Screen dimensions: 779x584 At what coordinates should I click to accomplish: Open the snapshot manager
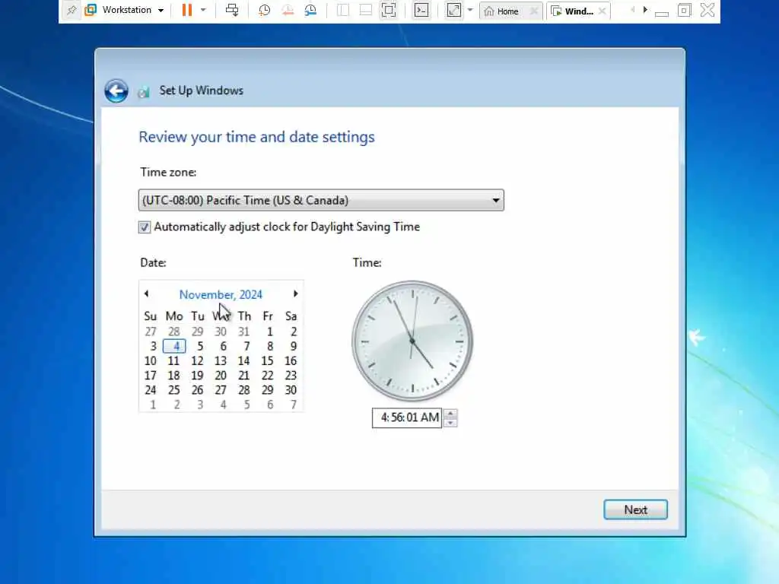pyautogui.click(x=310, y=10)
